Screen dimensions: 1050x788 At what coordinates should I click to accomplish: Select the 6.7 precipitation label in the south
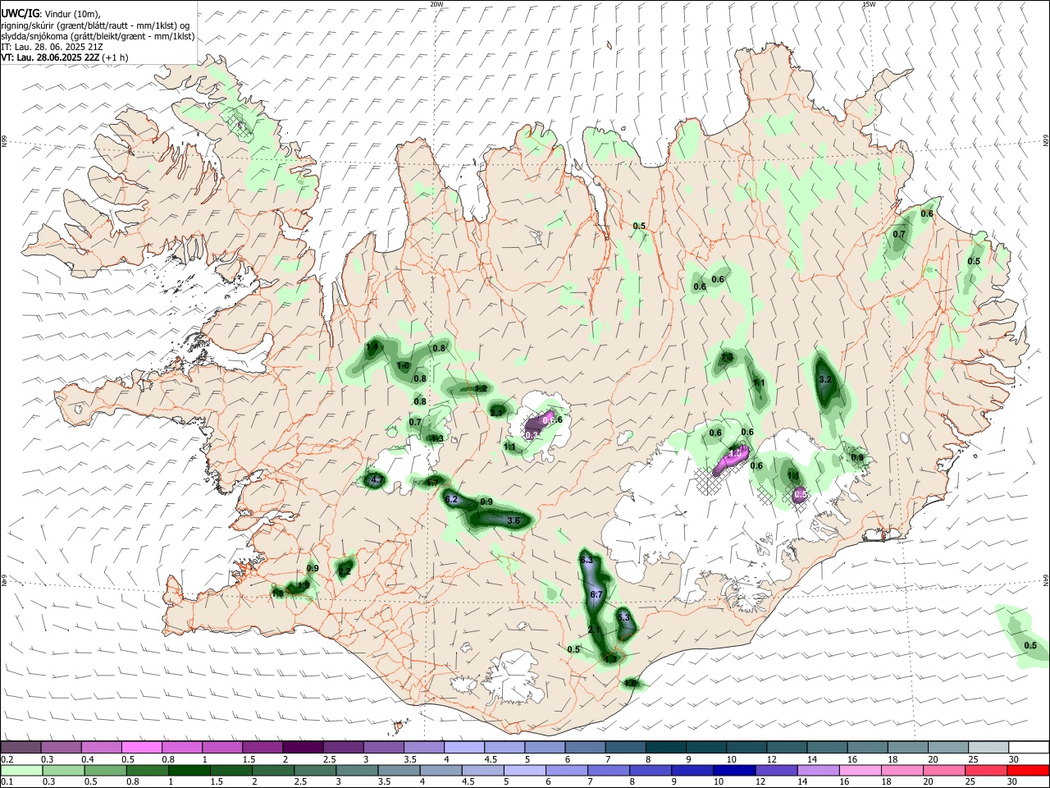pyautogui.click(x=596, y=594)
